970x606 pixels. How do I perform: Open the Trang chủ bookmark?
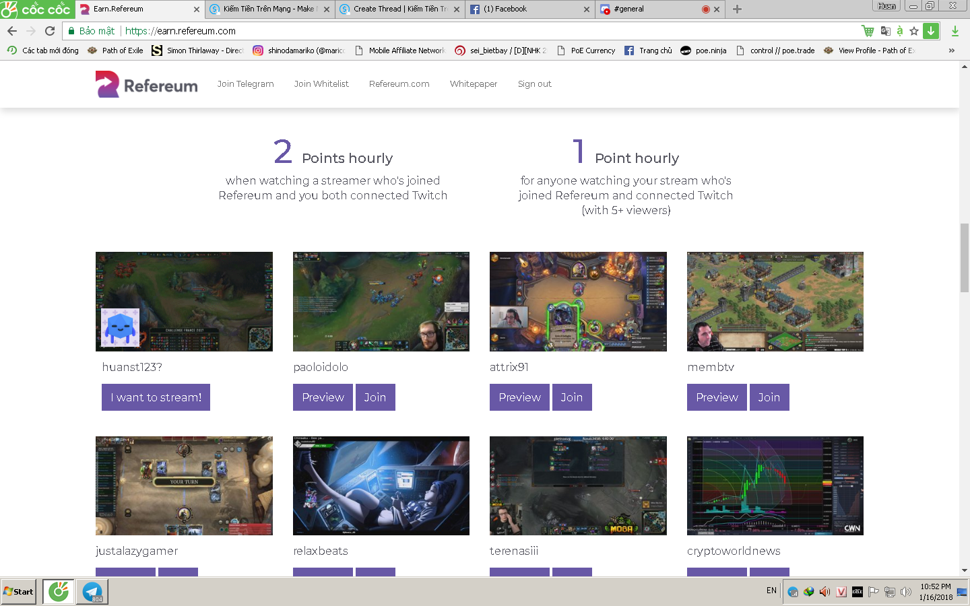648,50
